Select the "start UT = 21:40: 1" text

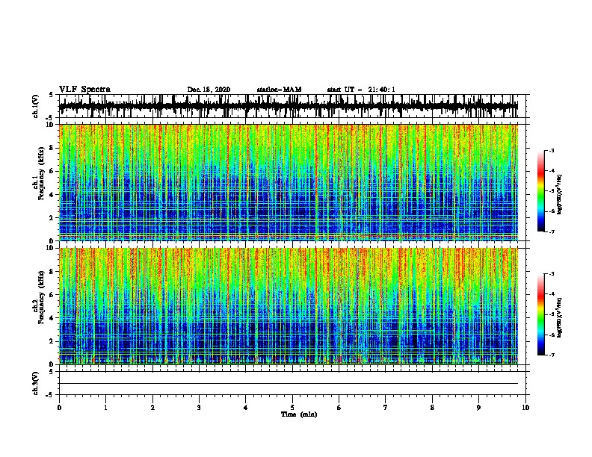click(361, 90)
